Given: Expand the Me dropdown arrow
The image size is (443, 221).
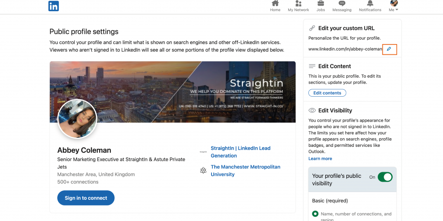Looking at the screenshot, I should pyautogui.click(x=397, y=10).
